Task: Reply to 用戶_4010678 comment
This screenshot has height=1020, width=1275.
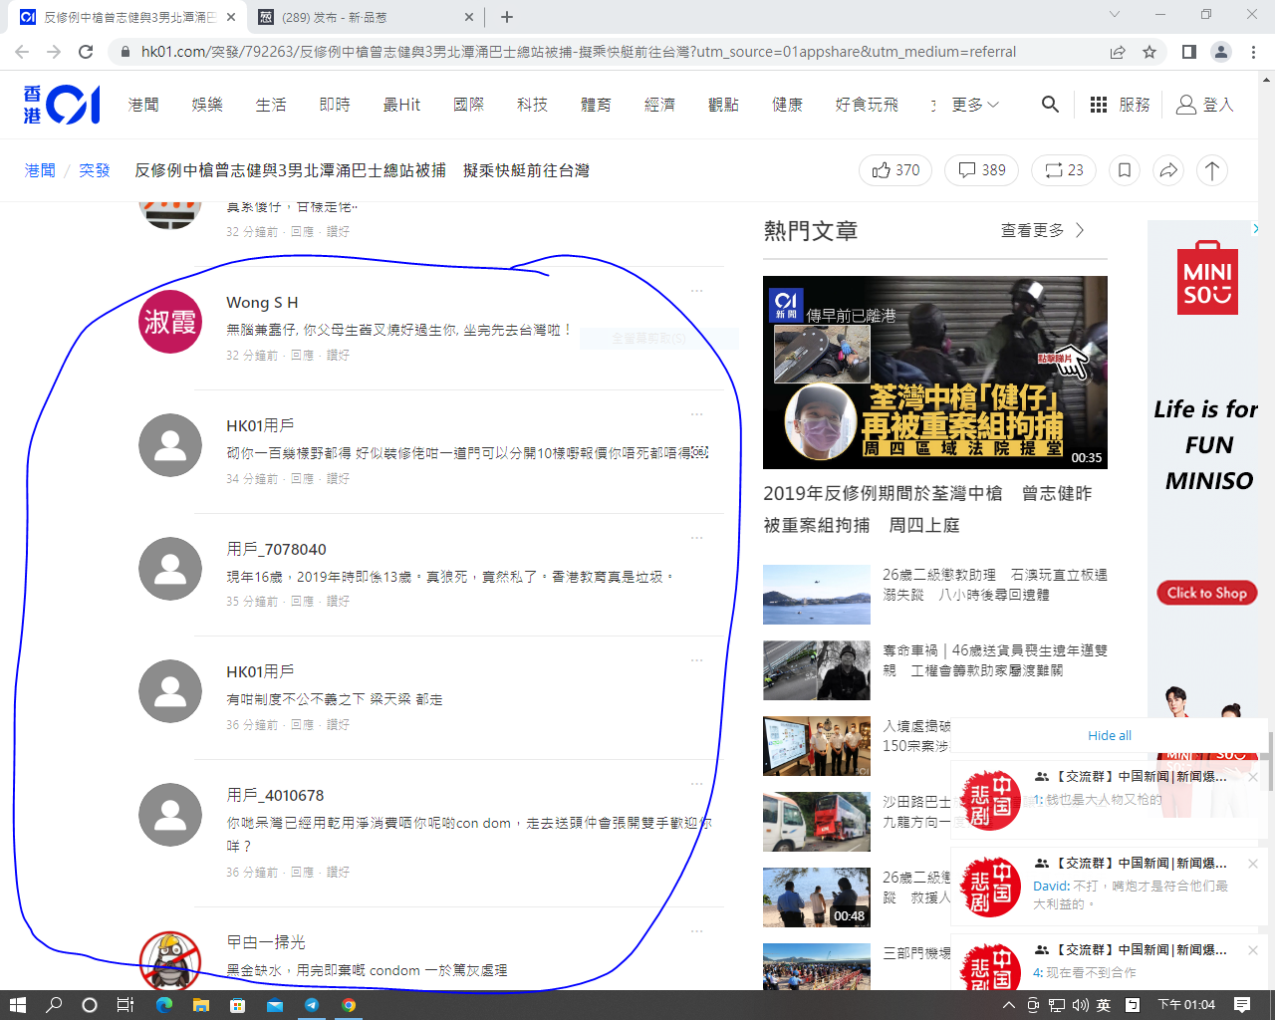Action: [x=302, y=873]
